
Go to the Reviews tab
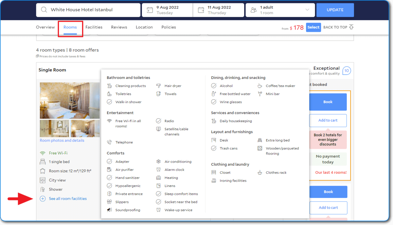coord(119,27)
